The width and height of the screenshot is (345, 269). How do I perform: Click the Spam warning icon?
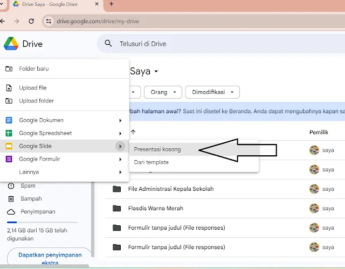point(11,186)
